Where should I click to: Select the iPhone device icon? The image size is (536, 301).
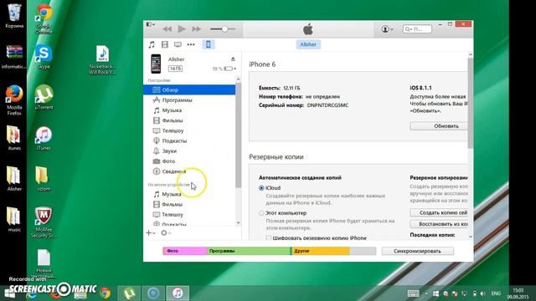tap(209, 44)
